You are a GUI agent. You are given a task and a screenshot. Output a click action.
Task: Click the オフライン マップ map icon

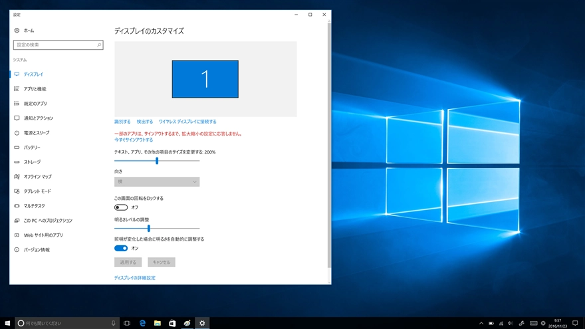17,177
